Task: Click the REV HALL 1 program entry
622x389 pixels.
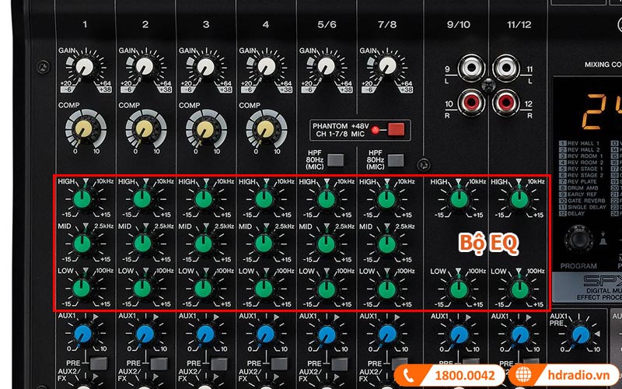Action: pos(580,143)
